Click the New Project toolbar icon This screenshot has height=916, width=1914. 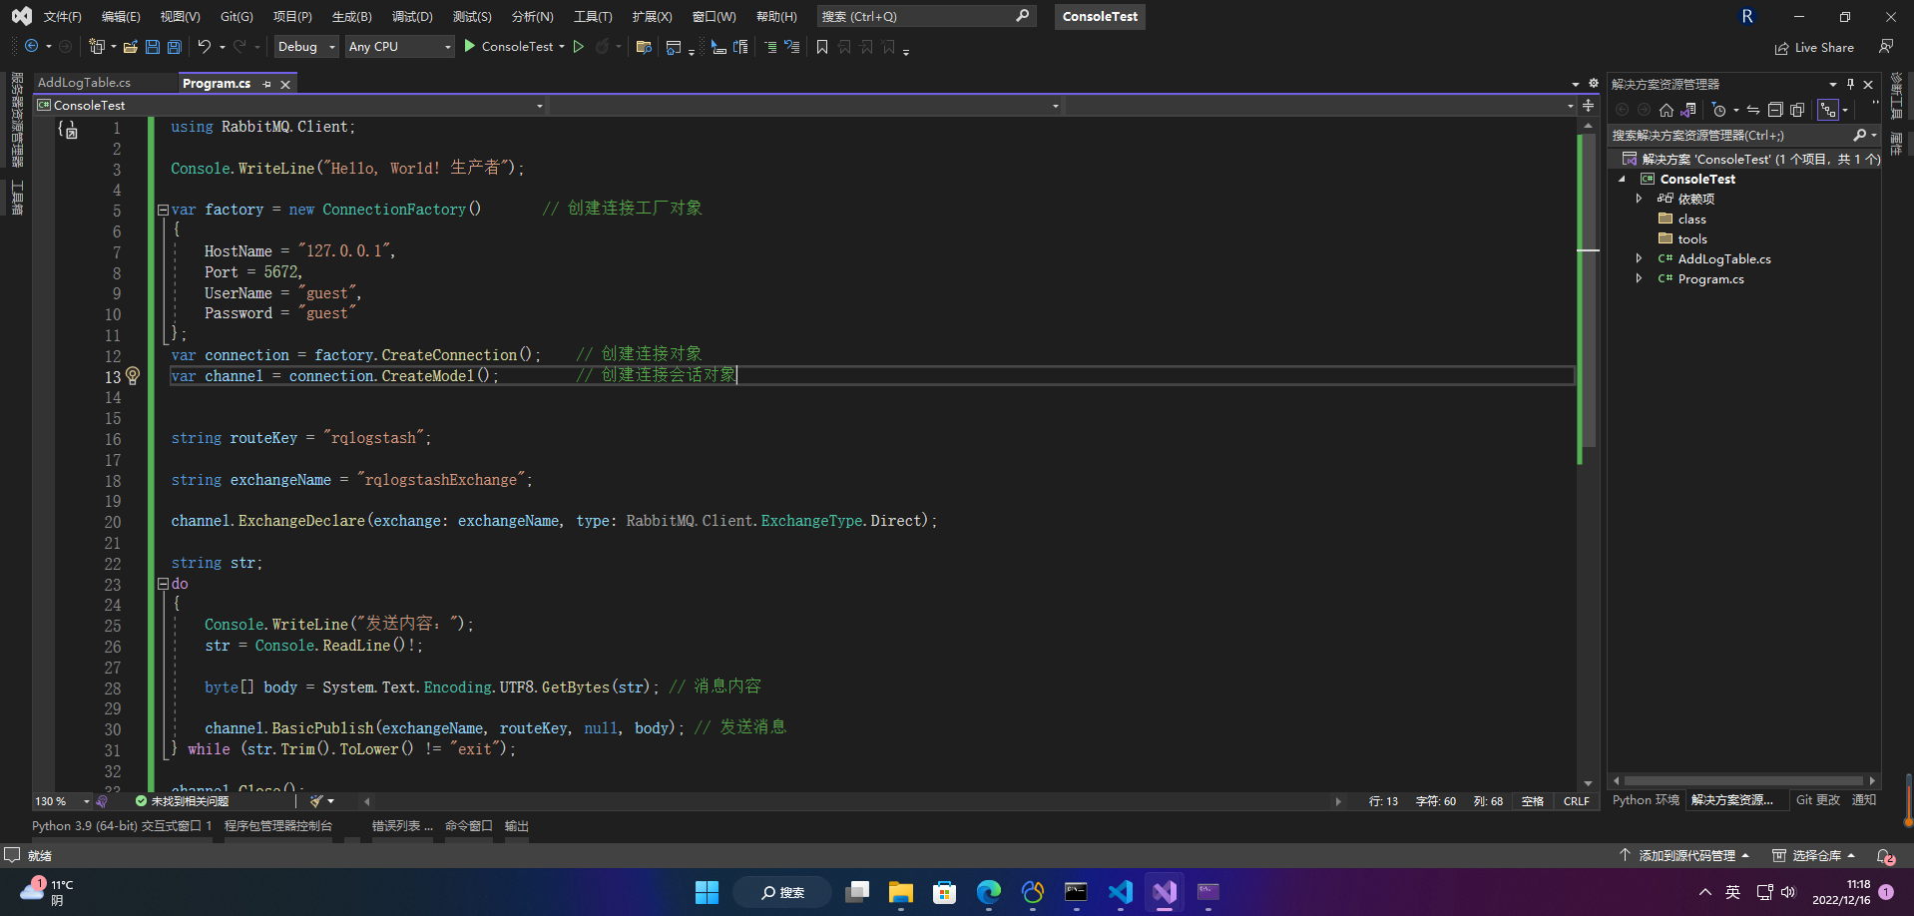pyautogui.click(x=97, y=47)
